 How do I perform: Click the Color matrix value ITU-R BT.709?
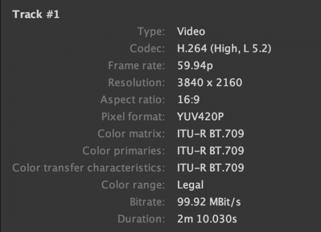point(211,134)
